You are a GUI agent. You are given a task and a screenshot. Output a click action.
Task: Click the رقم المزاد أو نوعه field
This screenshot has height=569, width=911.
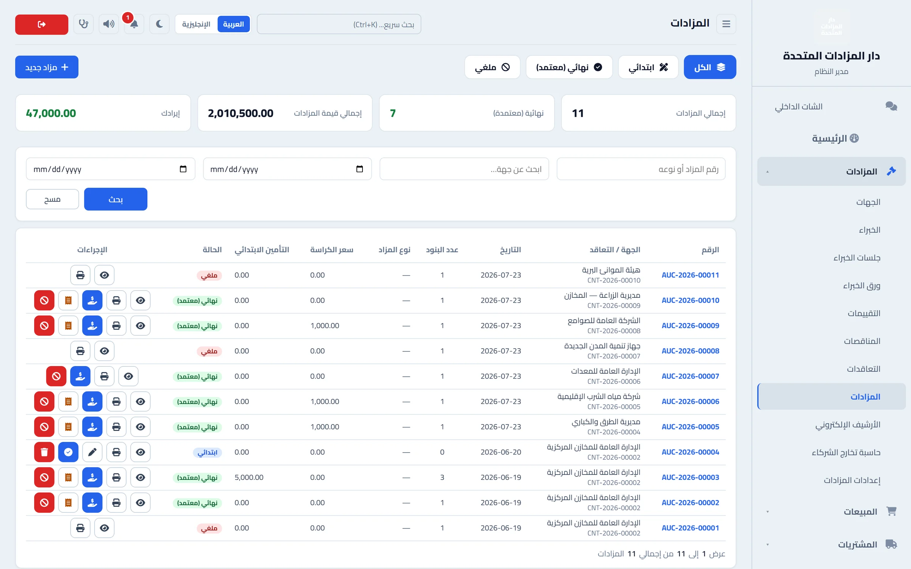coord(641,169)
